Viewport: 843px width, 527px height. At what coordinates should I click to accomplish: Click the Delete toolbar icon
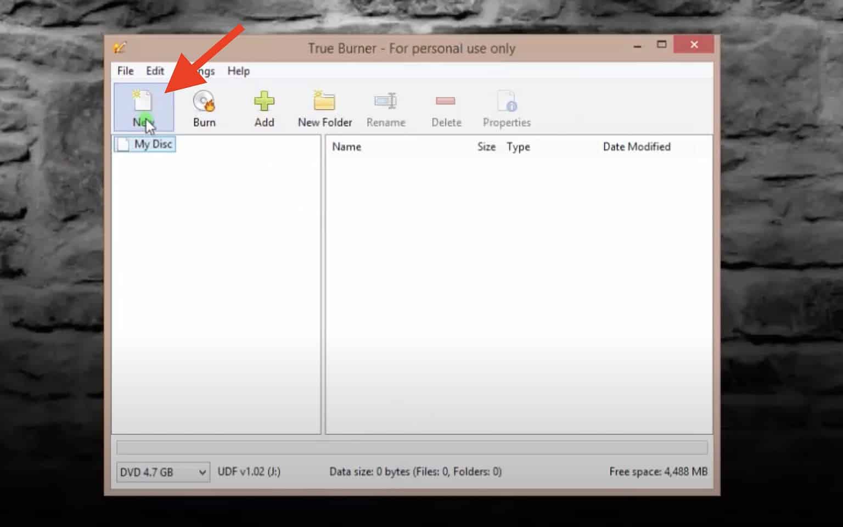[446, 107]
